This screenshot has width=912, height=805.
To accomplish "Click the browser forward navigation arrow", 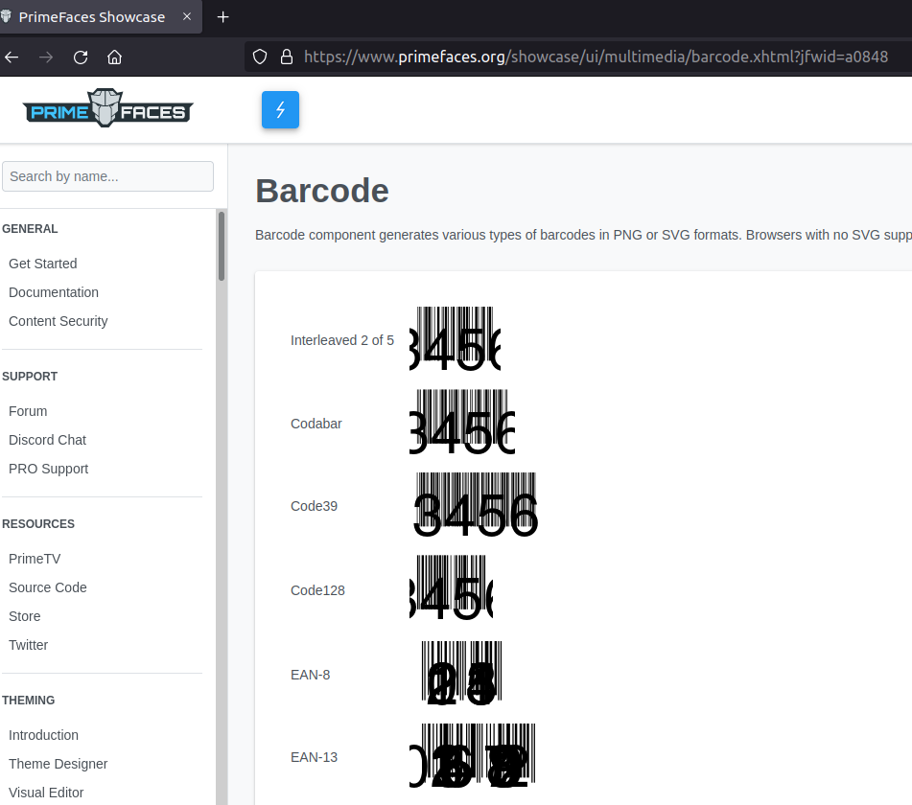I will click(x=45, y=57).
